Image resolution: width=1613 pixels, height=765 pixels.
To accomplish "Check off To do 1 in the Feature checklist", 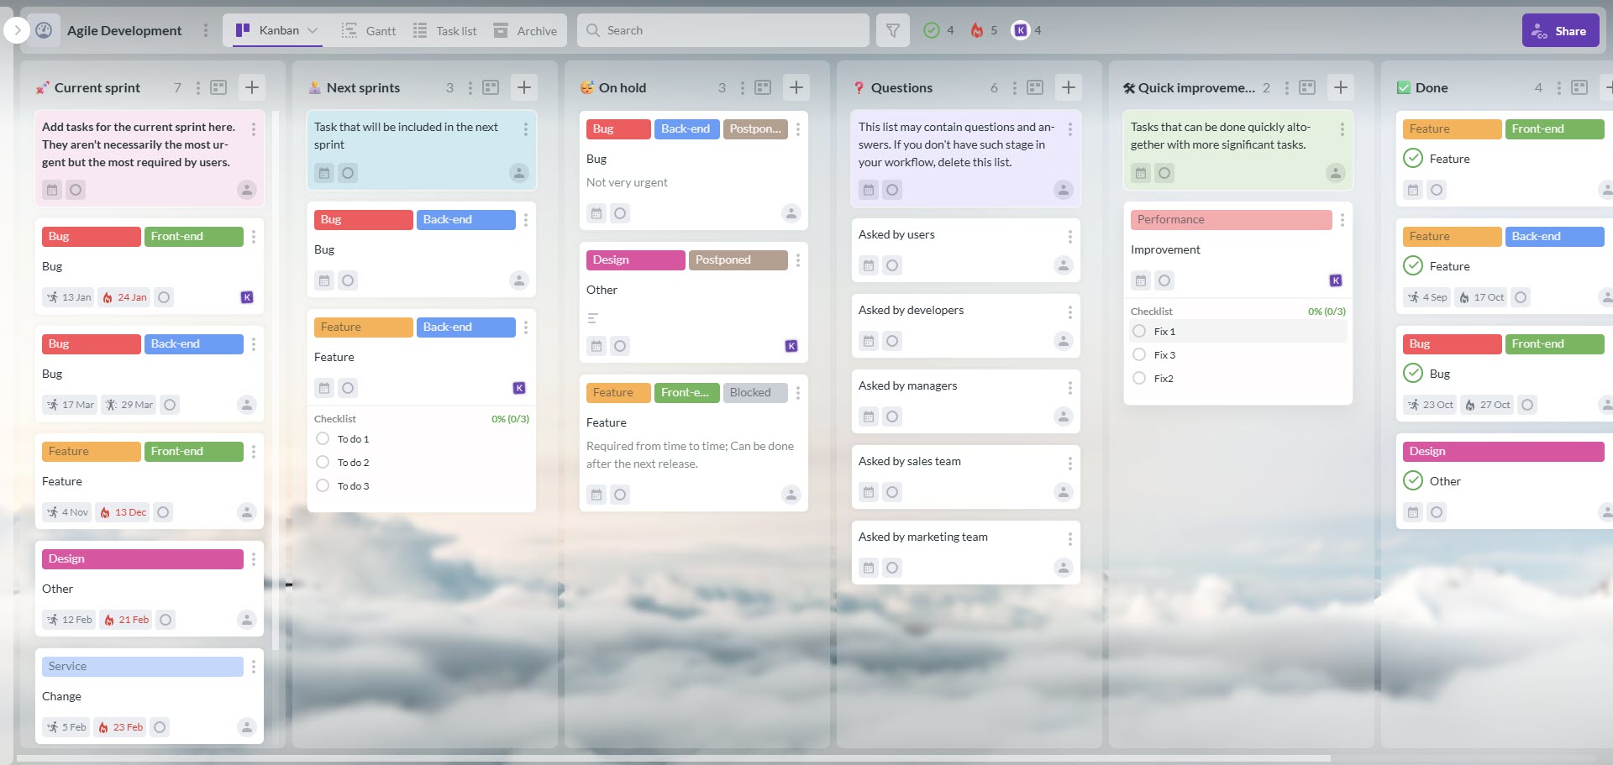I will [x=322, y=438].
